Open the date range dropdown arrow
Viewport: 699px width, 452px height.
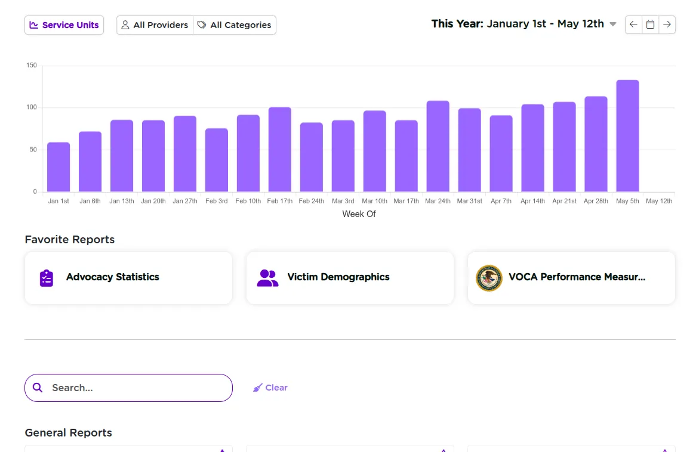tap(613, 24)
